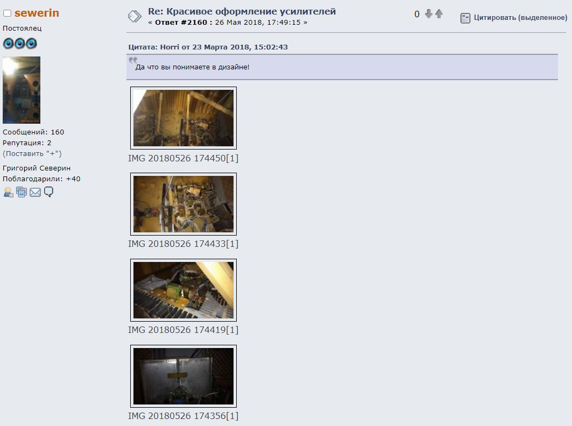View profile via the user profile icon
The height and width of the screenshot is (426, 572).
8,192
